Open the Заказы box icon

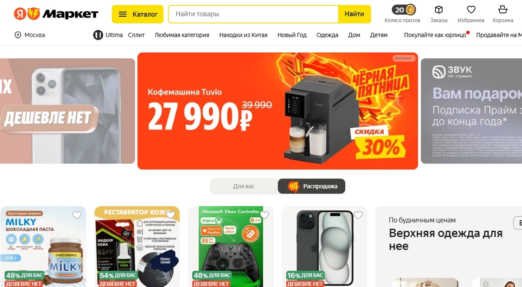point(439,10)
